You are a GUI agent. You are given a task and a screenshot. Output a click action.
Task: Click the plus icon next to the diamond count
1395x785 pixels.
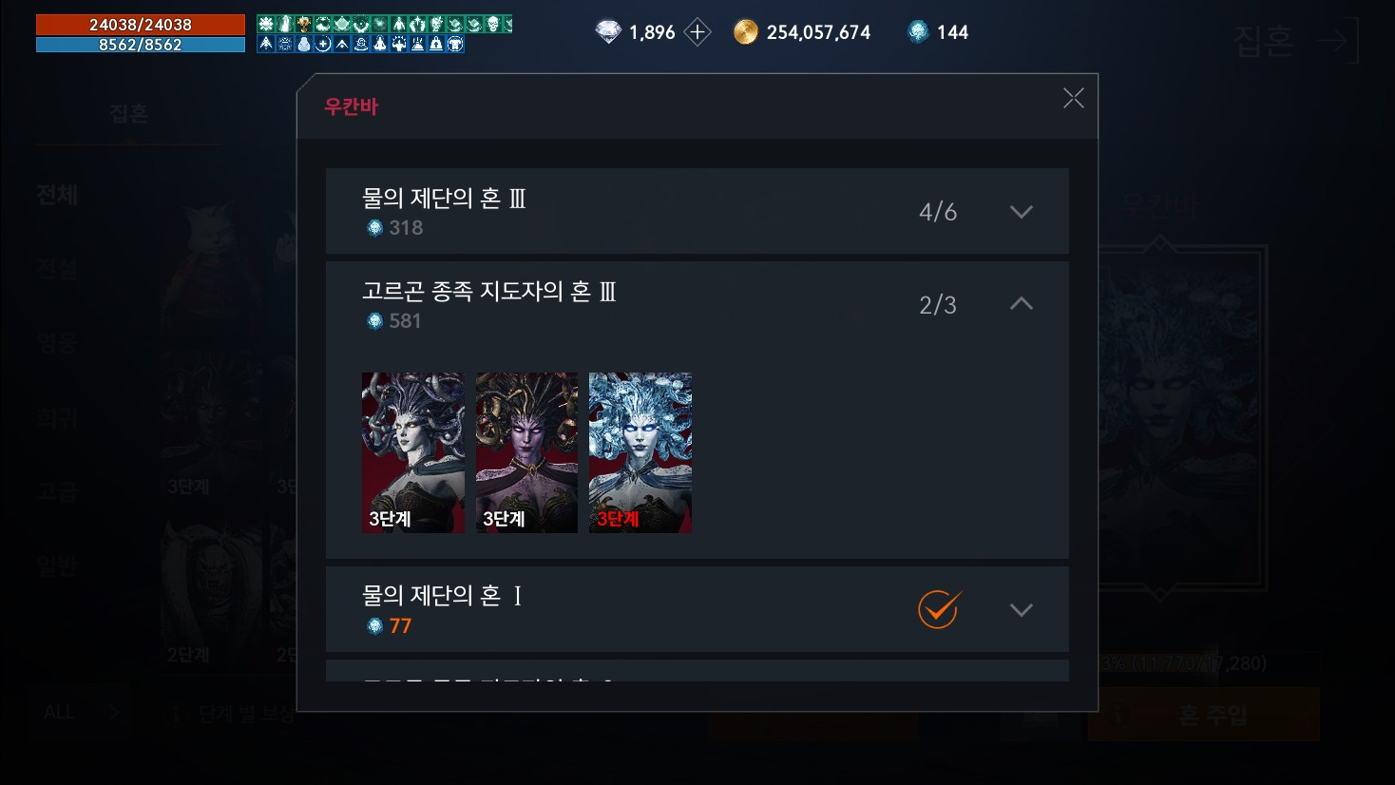pos(697,32)
